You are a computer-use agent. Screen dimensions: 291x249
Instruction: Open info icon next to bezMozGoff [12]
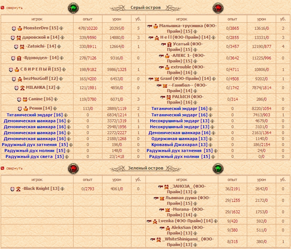tap(61, 79)
